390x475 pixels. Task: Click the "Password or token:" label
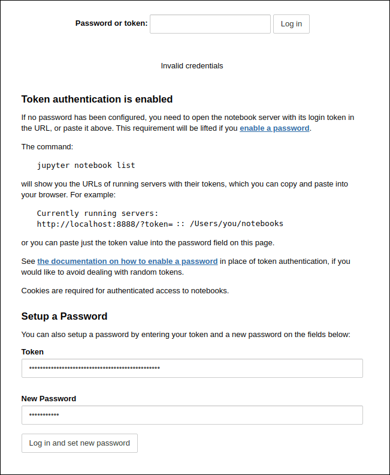point(111,23)
